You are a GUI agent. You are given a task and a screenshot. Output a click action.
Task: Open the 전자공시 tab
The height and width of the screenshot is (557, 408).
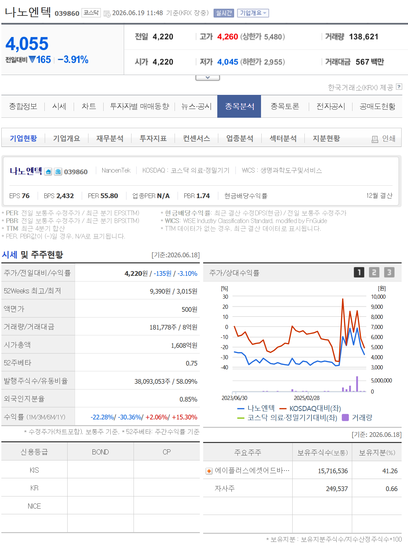(x=331, y=106)
